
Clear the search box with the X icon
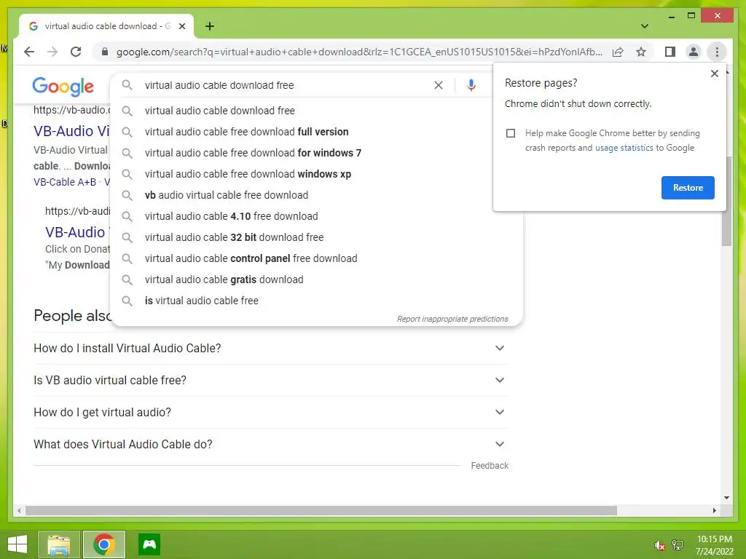(438, 85)
